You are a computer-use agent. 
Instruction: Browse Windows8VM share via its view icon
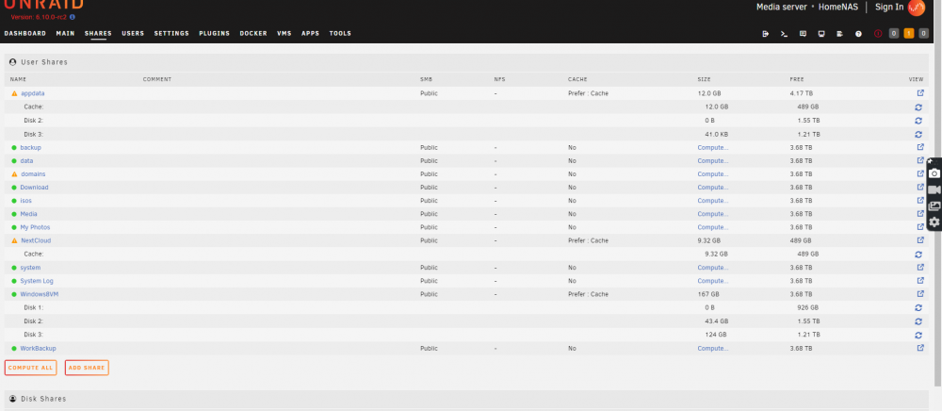click(x=919, y=294)
